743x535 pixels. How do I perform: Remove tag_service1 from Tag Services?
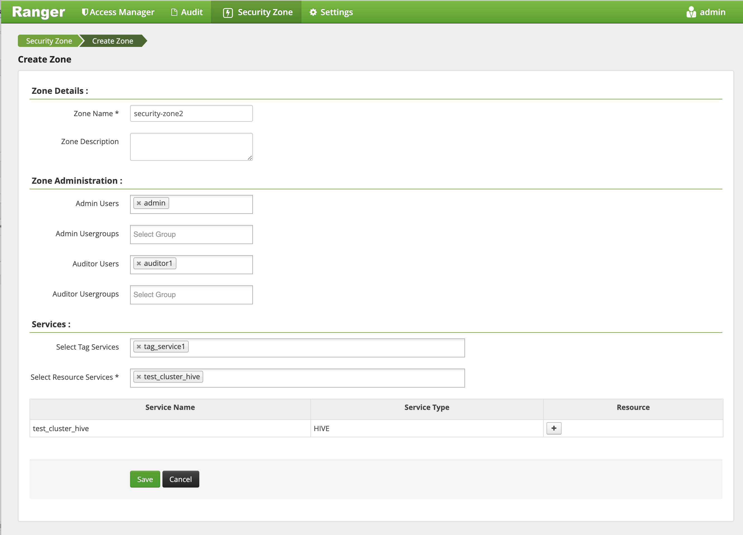coord(139,347)
